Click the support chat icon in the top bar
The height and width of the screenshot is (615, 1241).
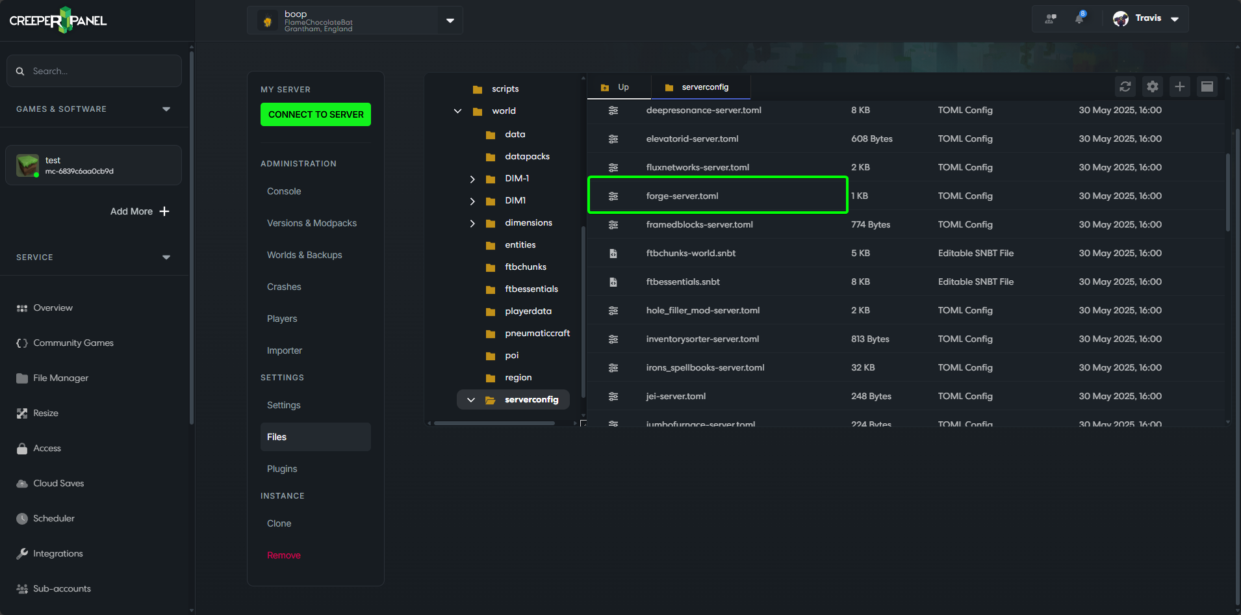pyautogui.click(x=1050, y=18)
